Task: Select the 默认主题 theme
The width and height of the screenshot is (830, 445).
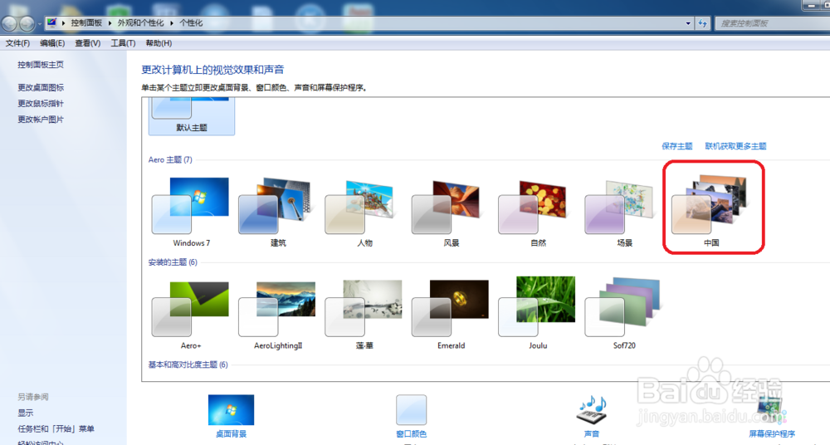Action: coord(191,116)
